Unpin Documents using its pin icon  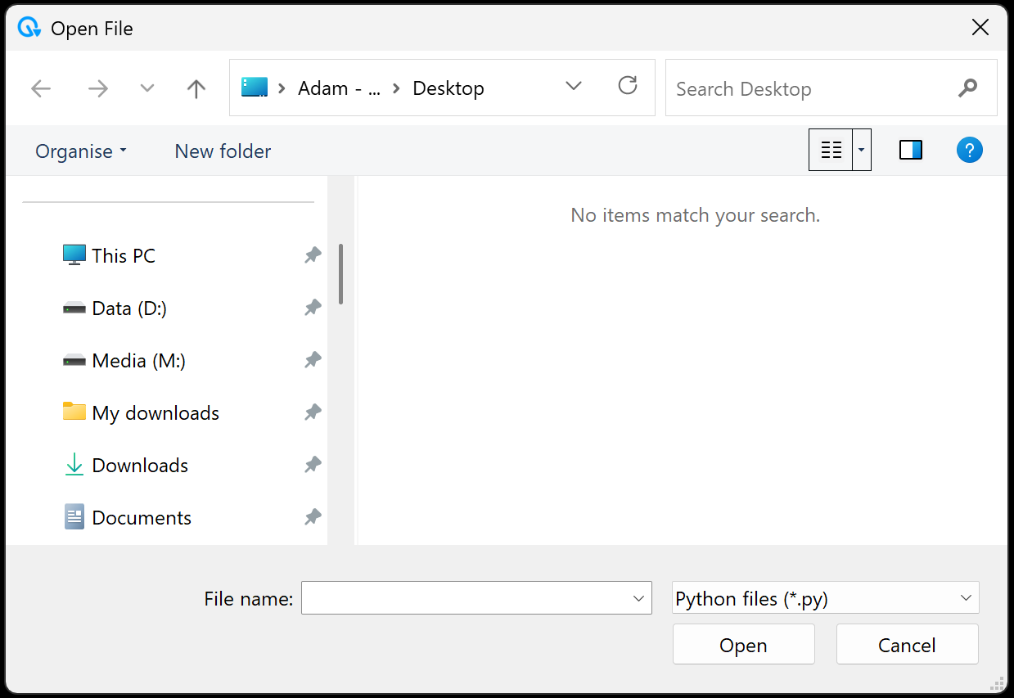(x=313, y=517)
